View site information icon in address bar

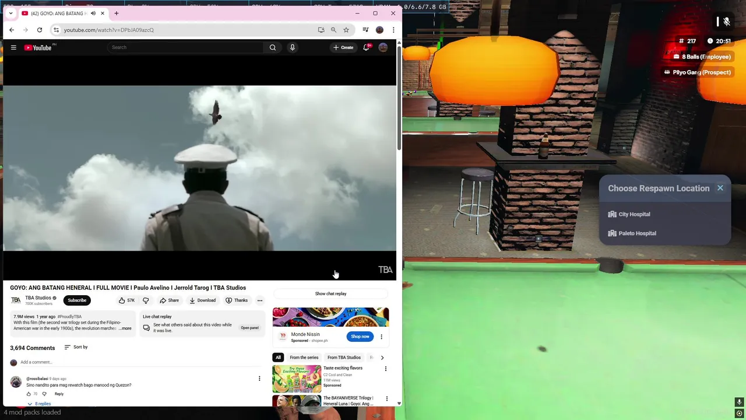(x=56, y=30)
